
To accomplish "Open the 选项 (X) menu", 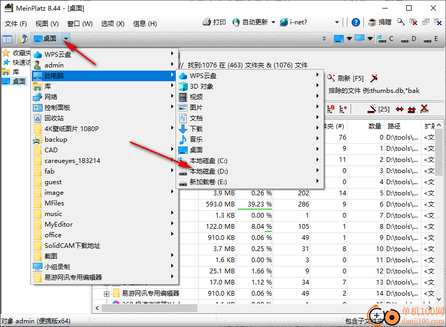I will 112,24.
